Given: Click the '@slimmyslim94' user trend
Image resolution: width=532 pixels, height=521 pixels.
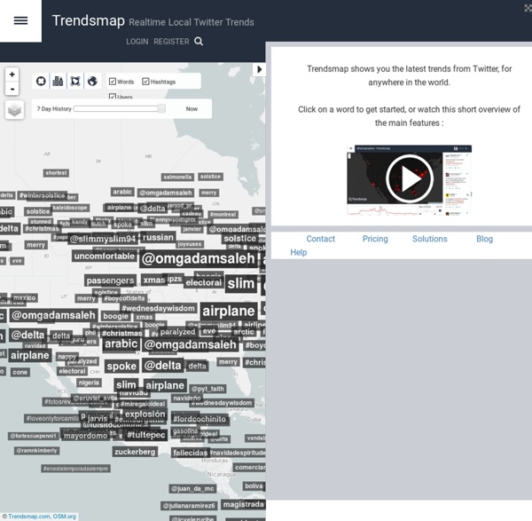Looking at the screenshot, I should point(103,239).
